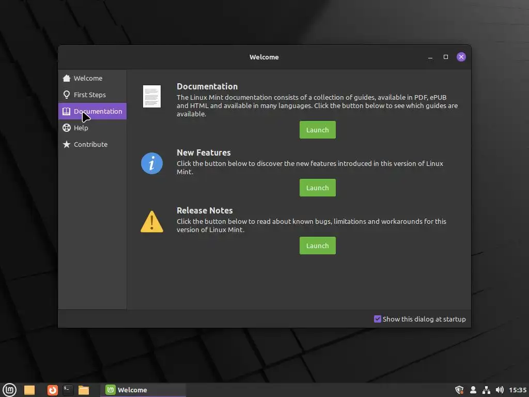The height and width of the screenshot is (397, 529).
Task: Launch the Documentation guides
Action: tap(318, 130)
